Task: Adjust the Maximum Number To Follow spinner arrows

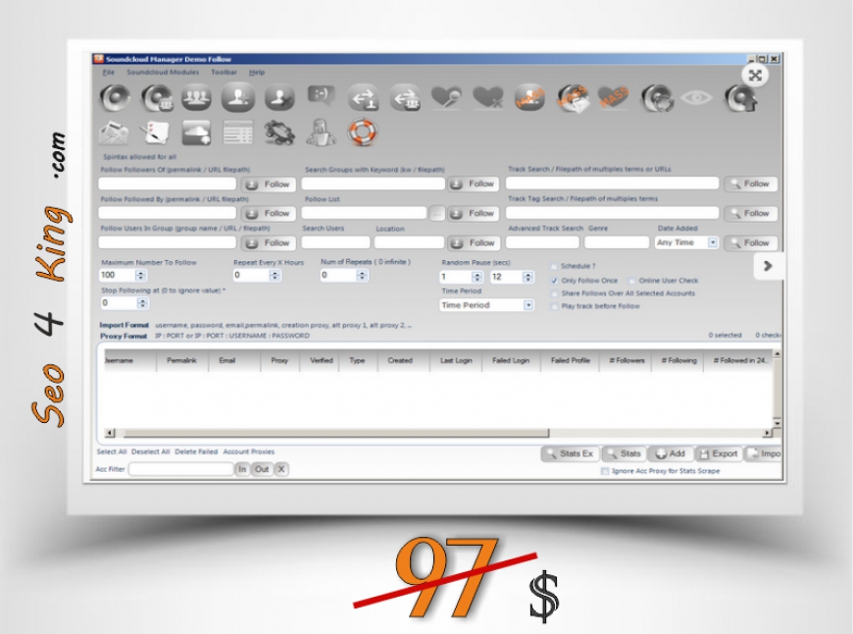Action: point(141,275)
